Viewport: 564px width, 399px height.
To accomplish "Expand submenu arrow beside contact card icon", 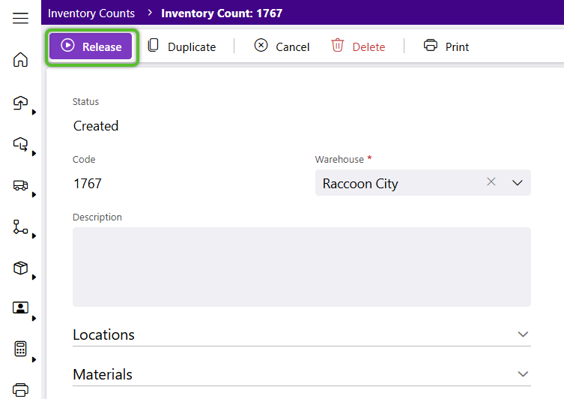I will click(34, 318).
